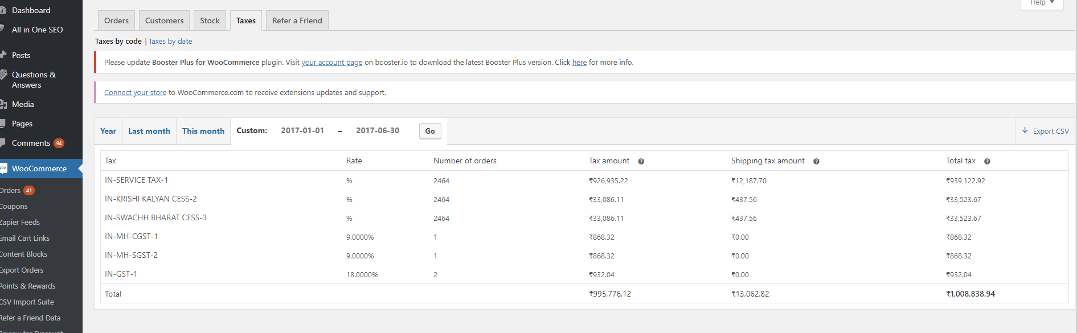
Task: Open the Stock reports tab
Action: 210,20
